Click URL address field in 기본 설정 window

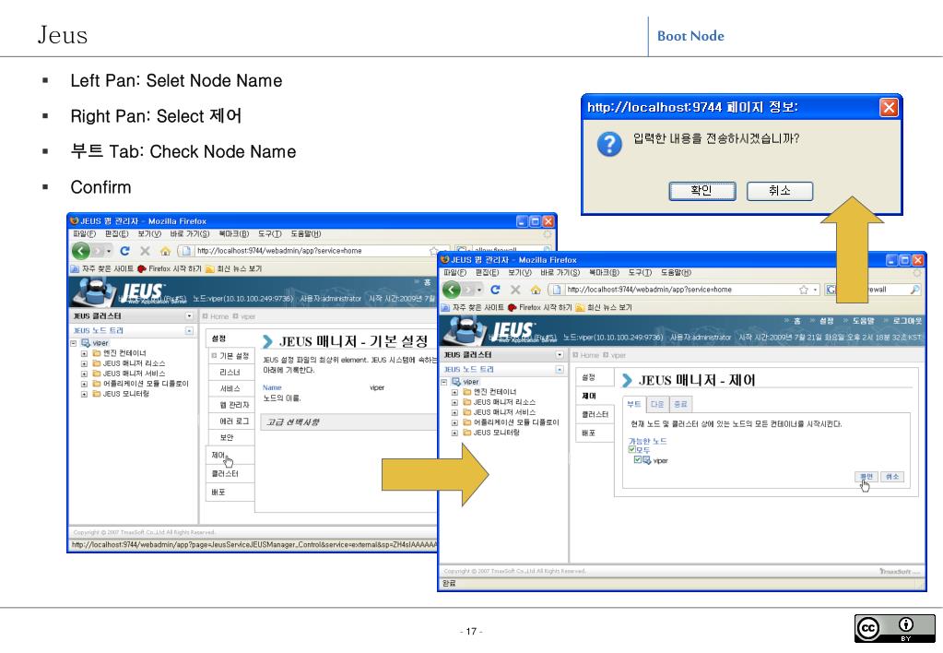coord(312,251)
